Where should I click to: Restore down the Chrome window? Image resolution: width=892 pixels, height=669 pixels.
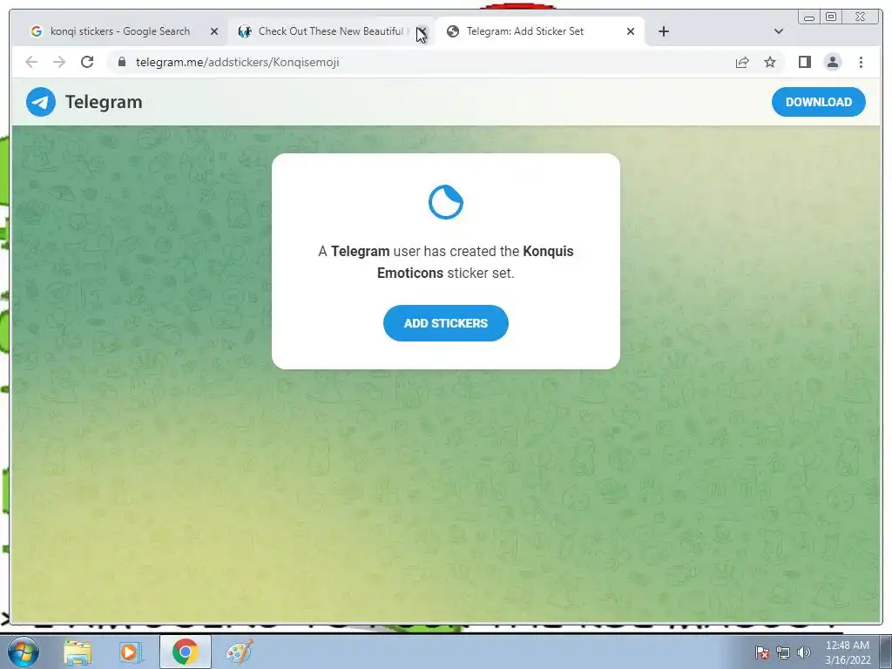click(831, 17)
